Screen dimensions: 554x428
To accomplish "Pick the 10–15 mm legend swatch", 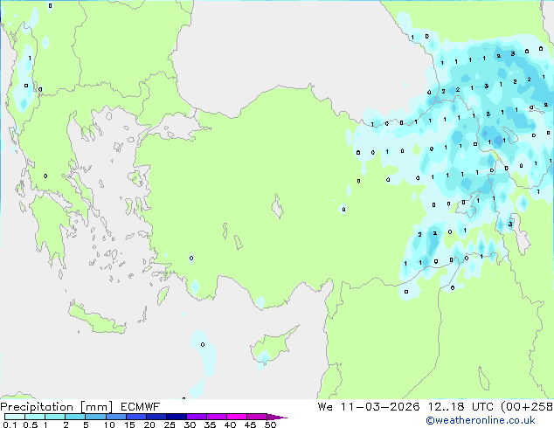I will [x=115, y=417].
